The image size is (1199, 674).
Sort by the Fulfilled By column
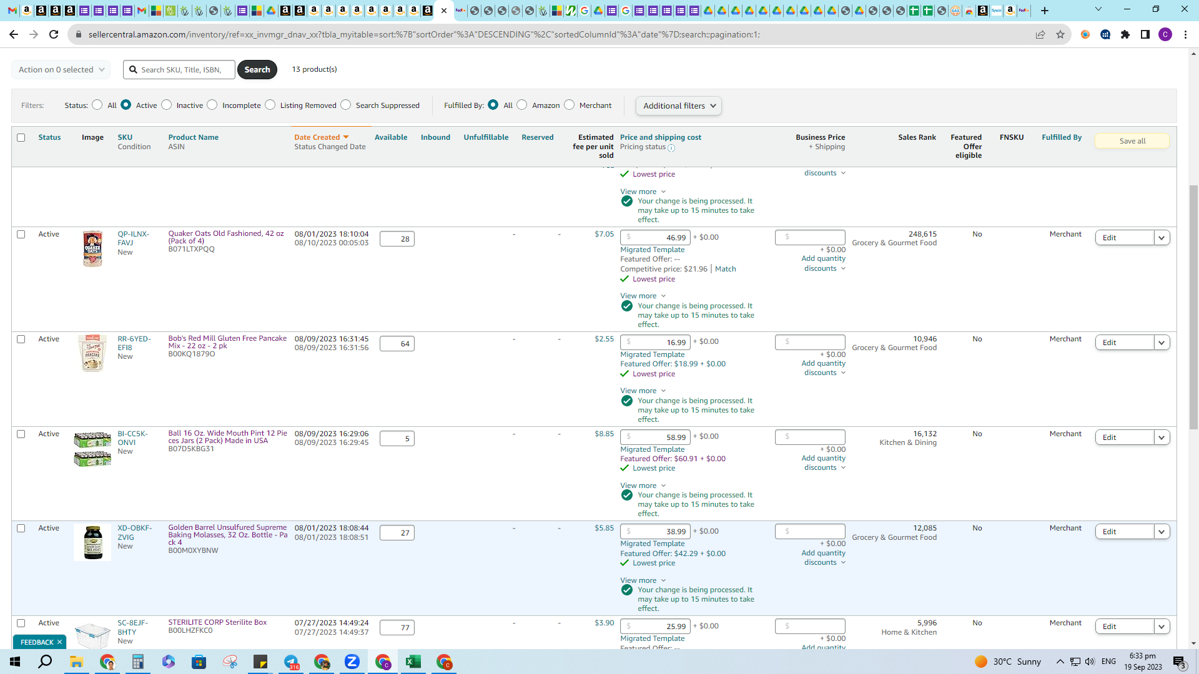pyautogui.click(x=1062, y=137)
